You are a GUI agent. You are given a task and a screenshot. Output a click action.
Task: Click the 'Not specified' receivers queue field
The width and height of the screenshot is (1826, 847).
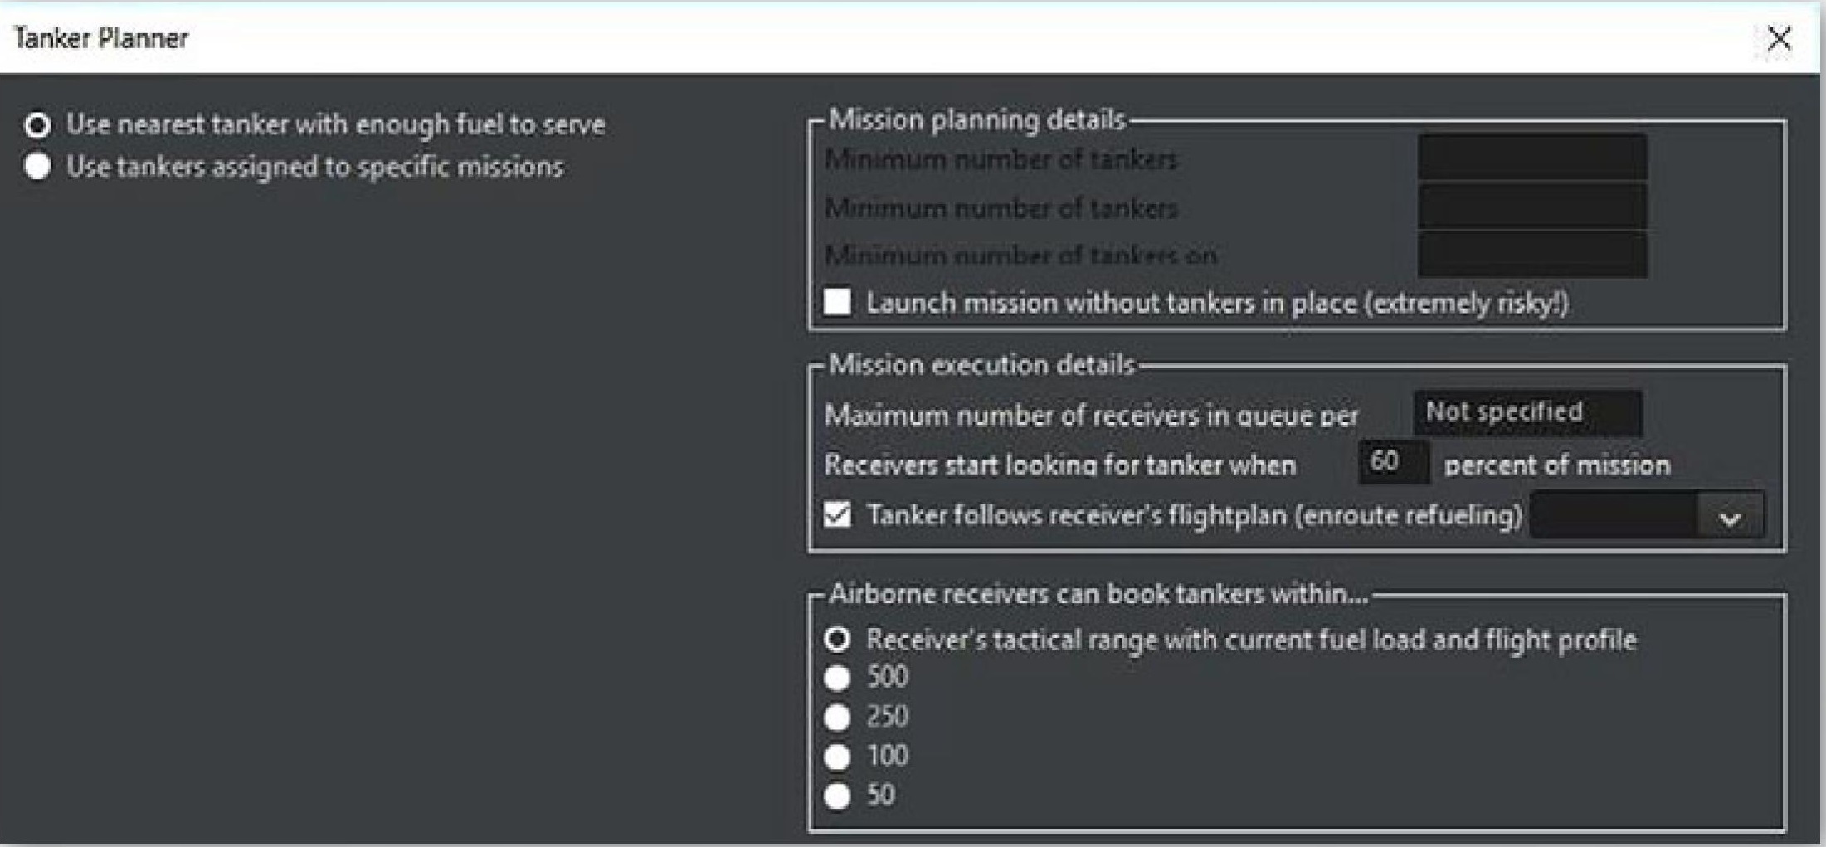(x=1527, y=412)
